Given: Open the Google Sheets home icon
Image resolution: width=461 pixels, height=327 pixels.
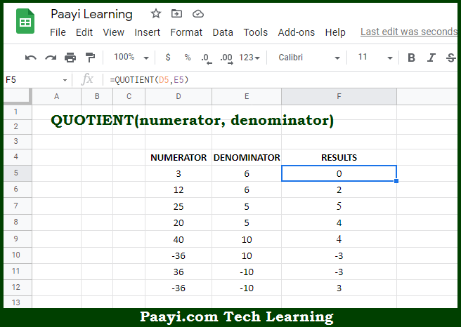Looking at the screenshot, I should pyautogui.click(x=26, y=22).
